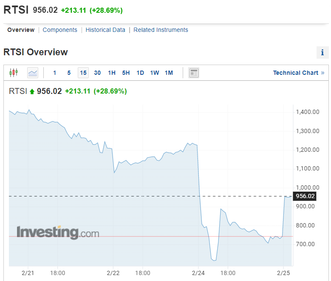Open the Related Instruments tab
This screenshot has height=281, width=331.
coord(161,30)
